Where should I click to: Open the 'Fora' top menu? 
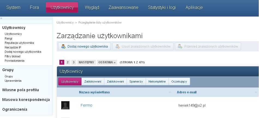click(x=34, y=8)
